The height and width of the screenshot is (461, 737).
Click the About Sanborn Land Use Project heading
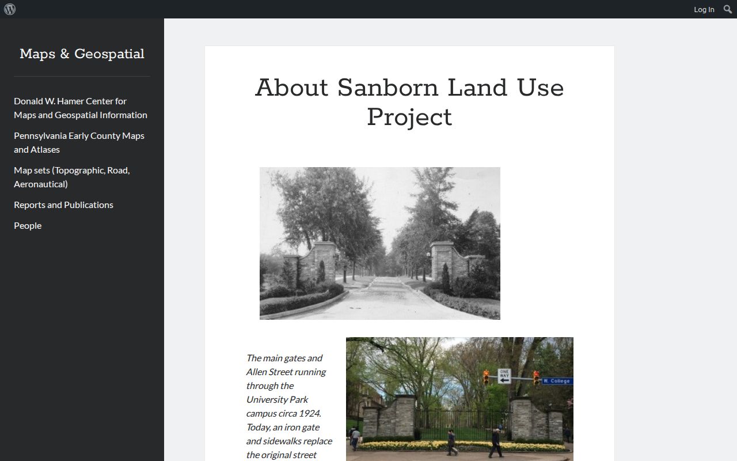[409, 103]
